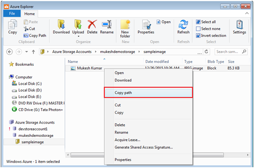The height and width of the screenshot is (168, 254).
Task: Click the Rename icon in ribbon
Action: (107, 24)
